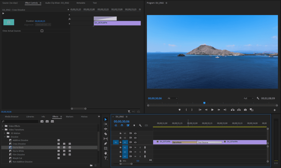
Task: Enable the Show Actual Sources checkbox
Action: (42, 31)
